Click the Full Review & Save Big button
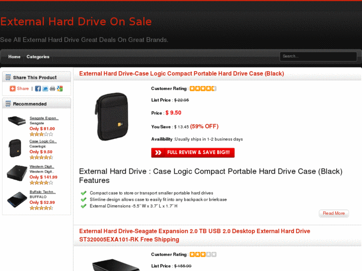This screenshot has height=271, width=362. coord(193,153)
